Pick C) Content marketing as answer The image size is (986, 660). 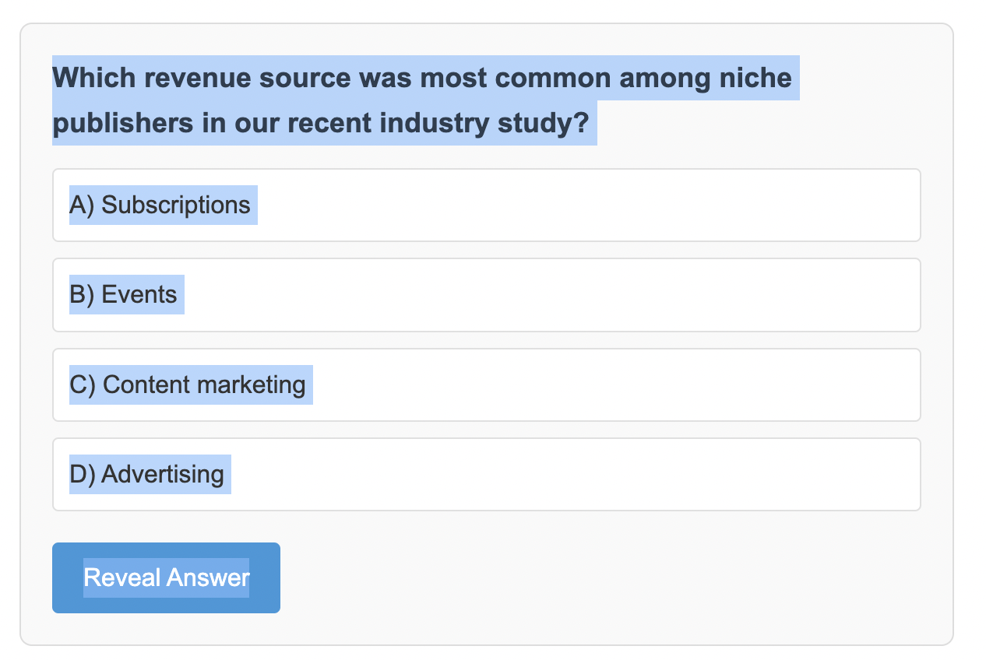[x=486, y=385]
